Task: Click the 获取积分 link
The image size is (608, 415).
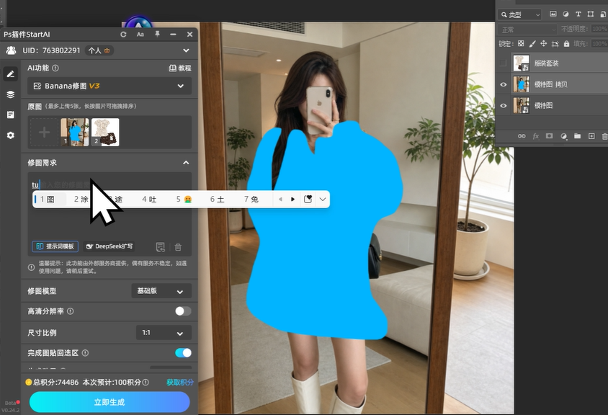Action: [x=180, y=383]
